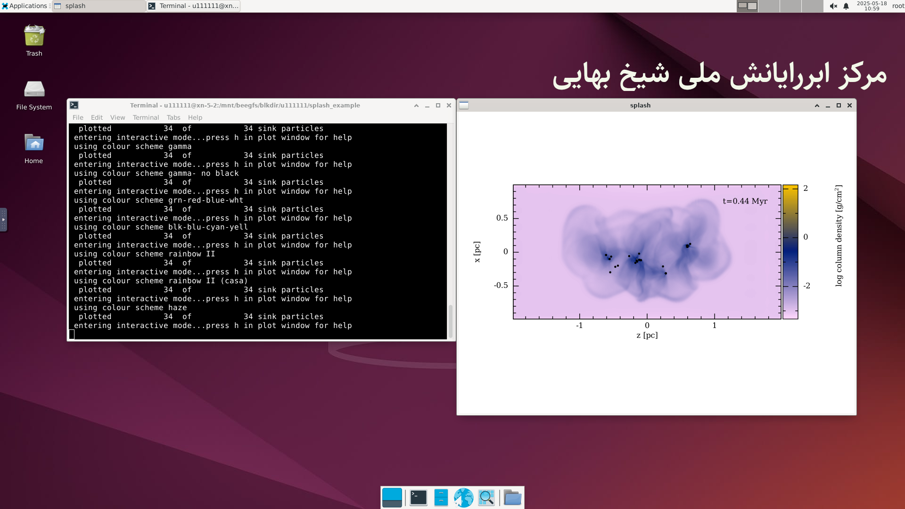Open home folder icon in dock

coord(512,498)
